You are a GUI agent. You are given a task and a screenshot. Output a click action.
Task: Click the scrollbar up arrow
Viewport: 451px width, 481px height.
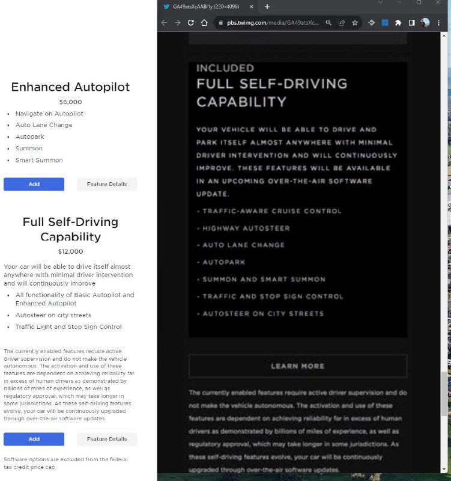click(x=444, y=35)
